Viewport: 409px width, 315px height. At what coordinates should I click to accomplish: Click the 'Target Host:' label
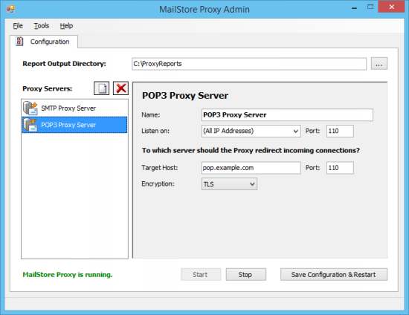(x=160, y=168)
